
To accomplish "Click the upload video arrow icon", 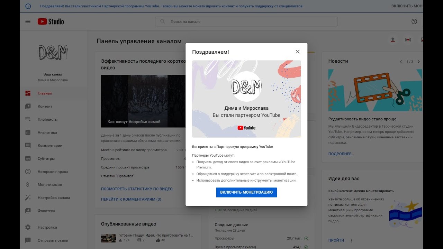I will (x=392, y=40).
